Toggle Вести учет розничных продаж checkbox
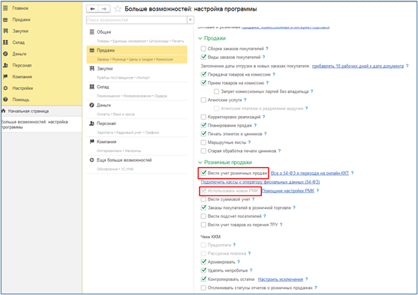This screenshot has width=418, height=295. click(x=203, y=173)
